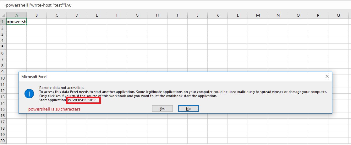Select row 5 header

pos(3,47)
